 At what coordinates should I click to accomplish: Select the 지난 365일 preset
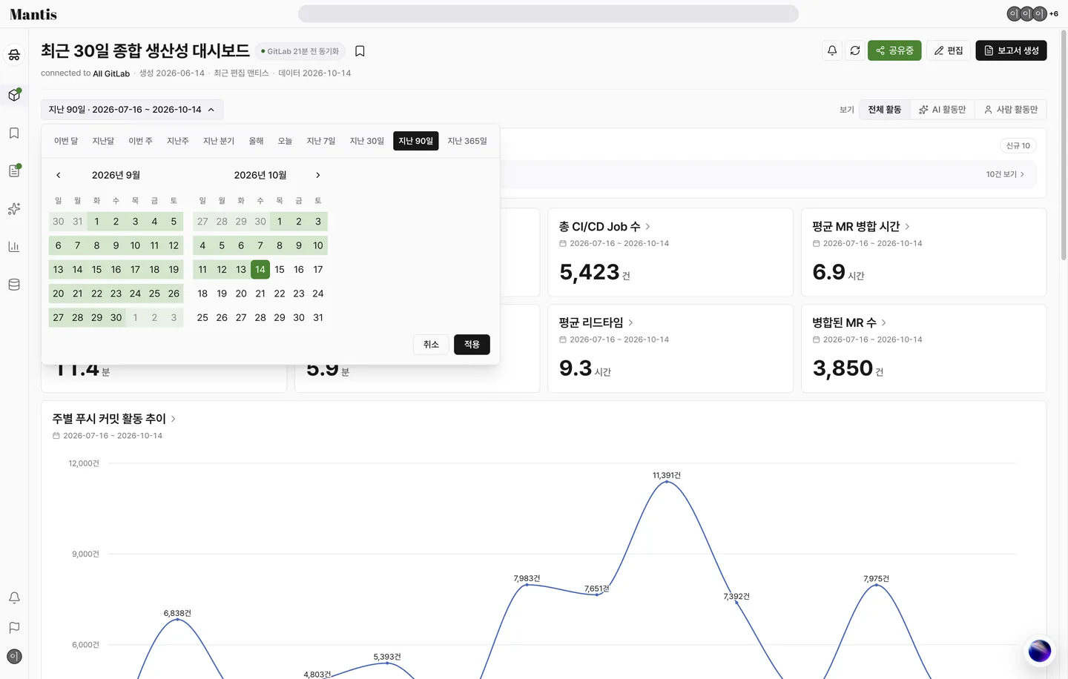pos(467,141)
